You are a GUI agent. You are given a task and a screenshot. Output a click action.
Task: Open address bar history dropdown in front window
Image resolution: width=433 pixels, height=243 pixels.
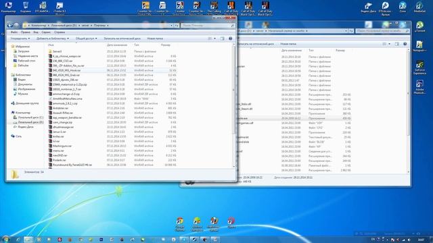[171, 26]
